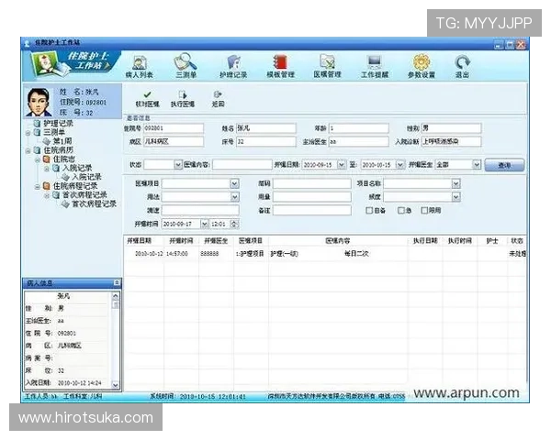This screenshot has height=440, width=551.
Task: Click the 备注 input field
Action: click(312, 210)
